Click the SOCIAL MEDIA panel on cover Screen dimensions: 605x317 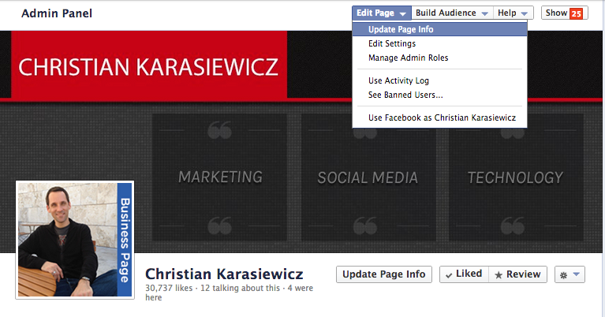point(368,177)
